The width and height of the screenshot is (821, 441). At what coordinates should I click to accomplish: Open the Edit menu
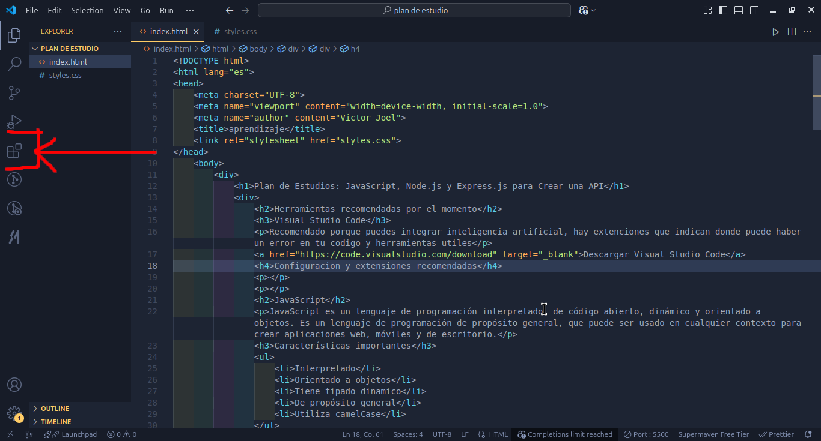point(55,10)
